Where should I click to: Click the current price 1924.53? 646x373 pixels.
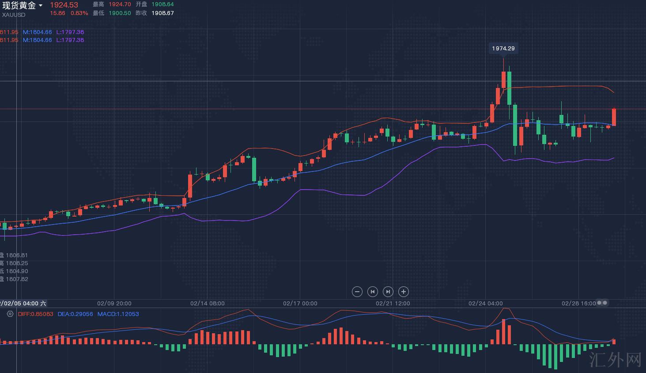[x=64, y=5]
